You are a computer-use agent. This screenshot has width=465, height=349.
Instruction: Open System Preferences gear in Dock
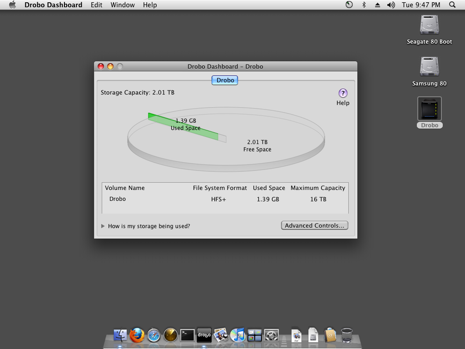(272, 335)
